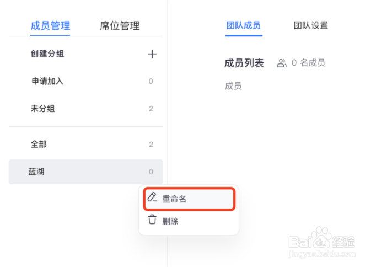Switch to the 团队成员 tab
The height and width of the screenshot is (267, 376).
(244, 25)
